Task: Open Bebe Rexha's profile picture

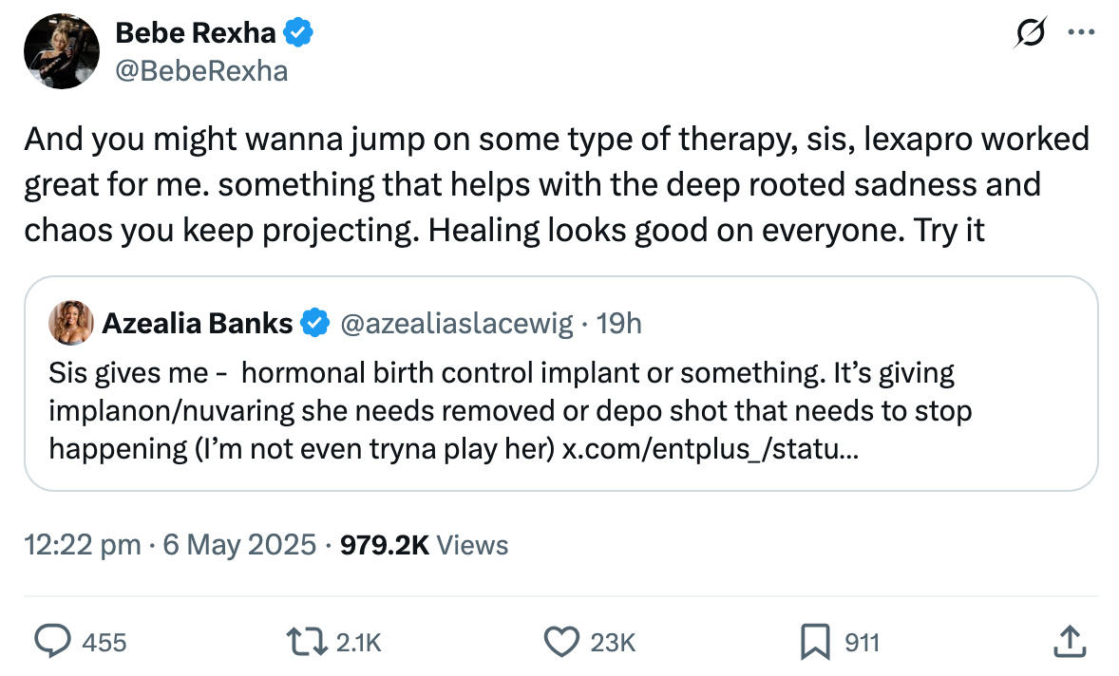Action: point(61,51)
